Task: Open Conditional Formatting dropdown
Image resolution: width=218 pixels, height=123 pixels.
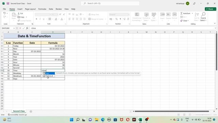Action: pos(137,17)
